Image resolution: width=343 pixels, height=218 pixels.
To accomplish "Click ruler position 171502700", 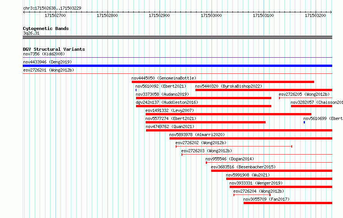I will pyautogui.click(x=55, y=15).
